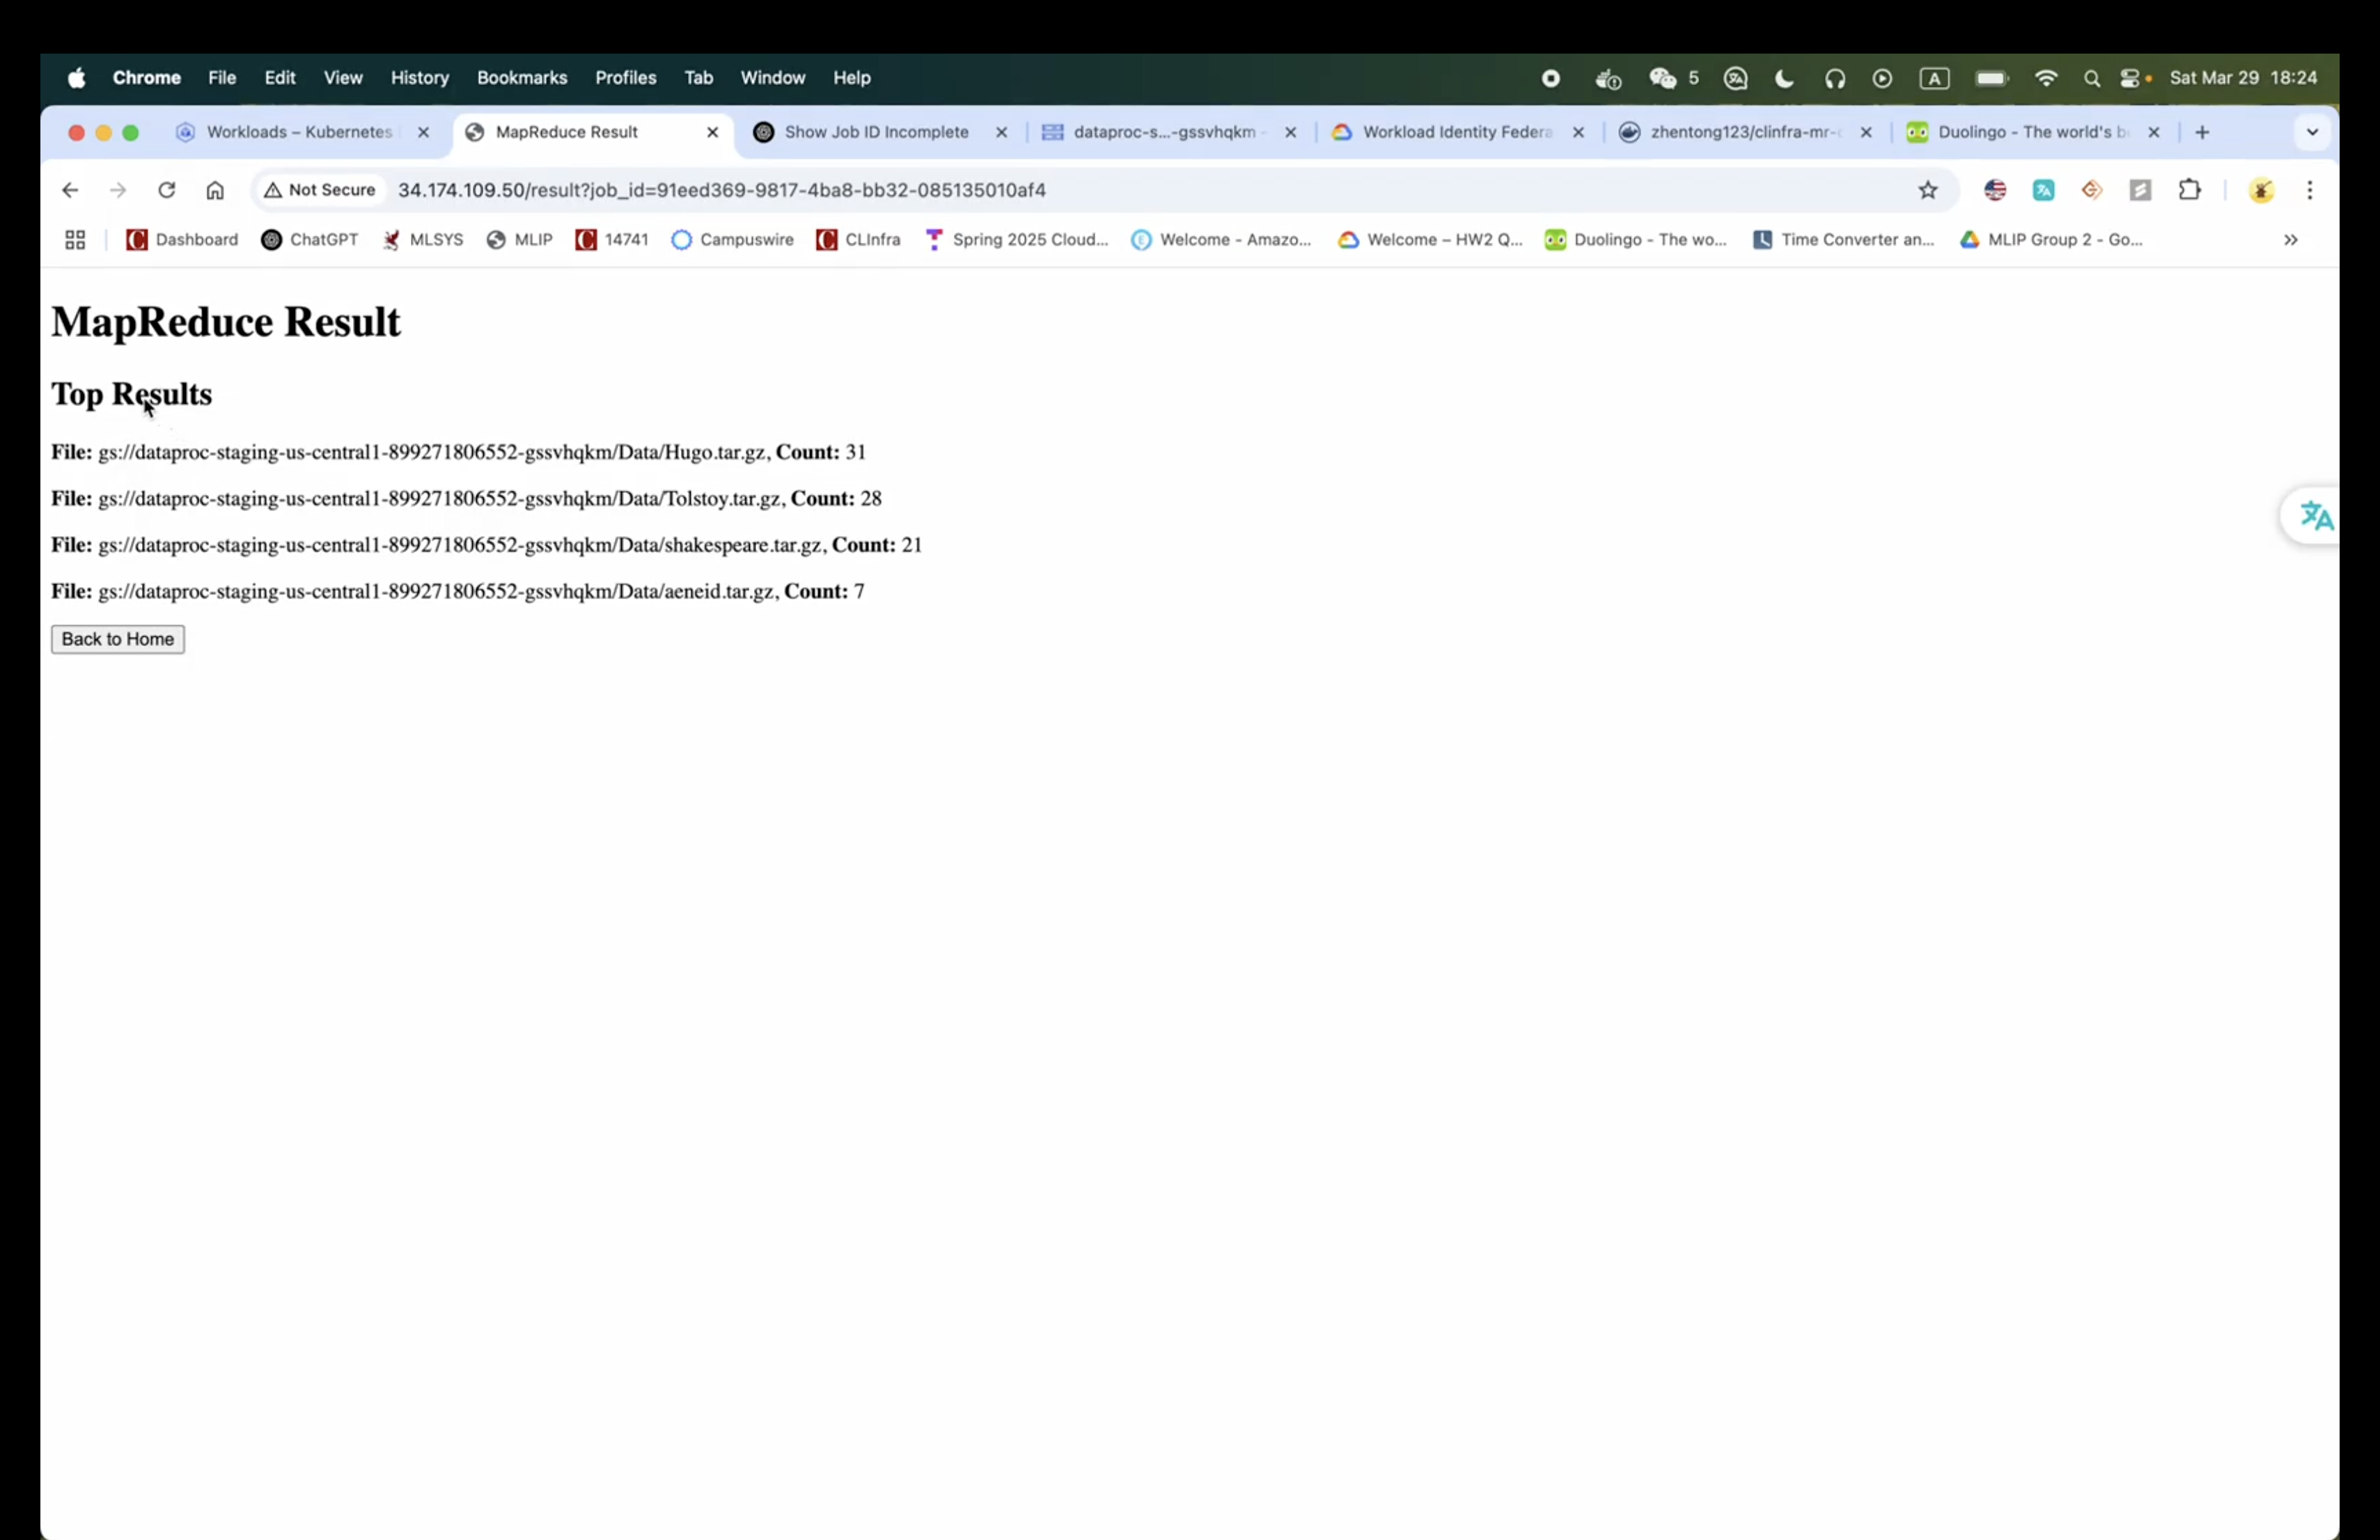
Task: Open Control Center icon in menu bar
Action: pyautogui.click(x=2131, y=78)
